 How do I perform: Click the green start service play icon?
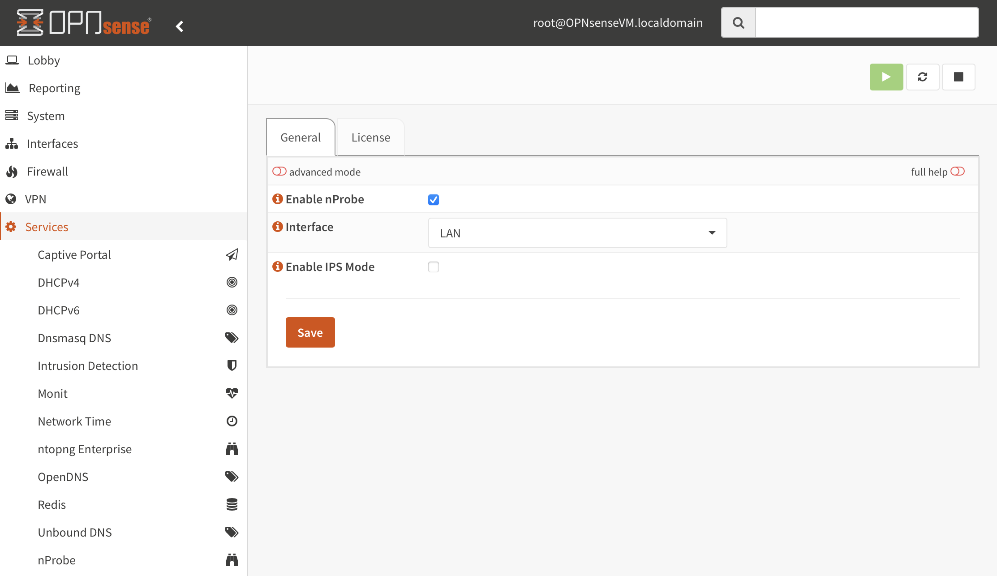886,77
